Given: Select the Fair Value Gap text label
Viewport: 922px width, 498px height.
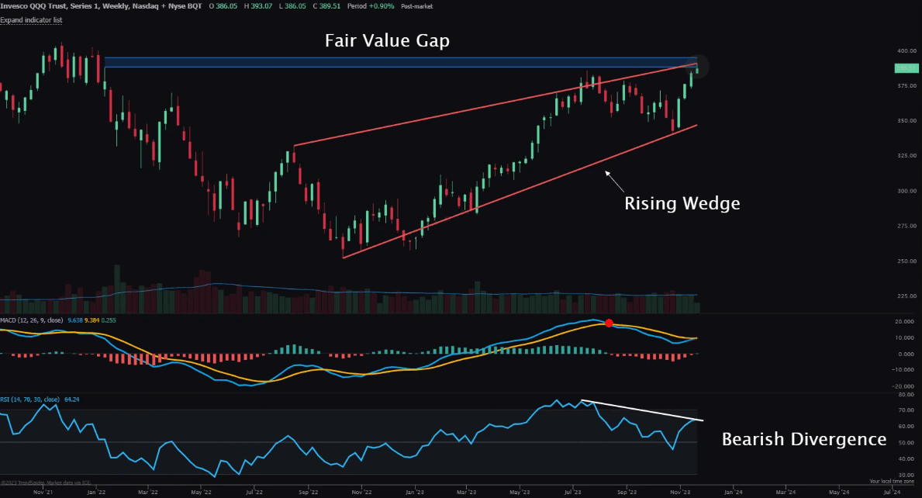Looking at the screenshot, I should click(x=388, y=40).
